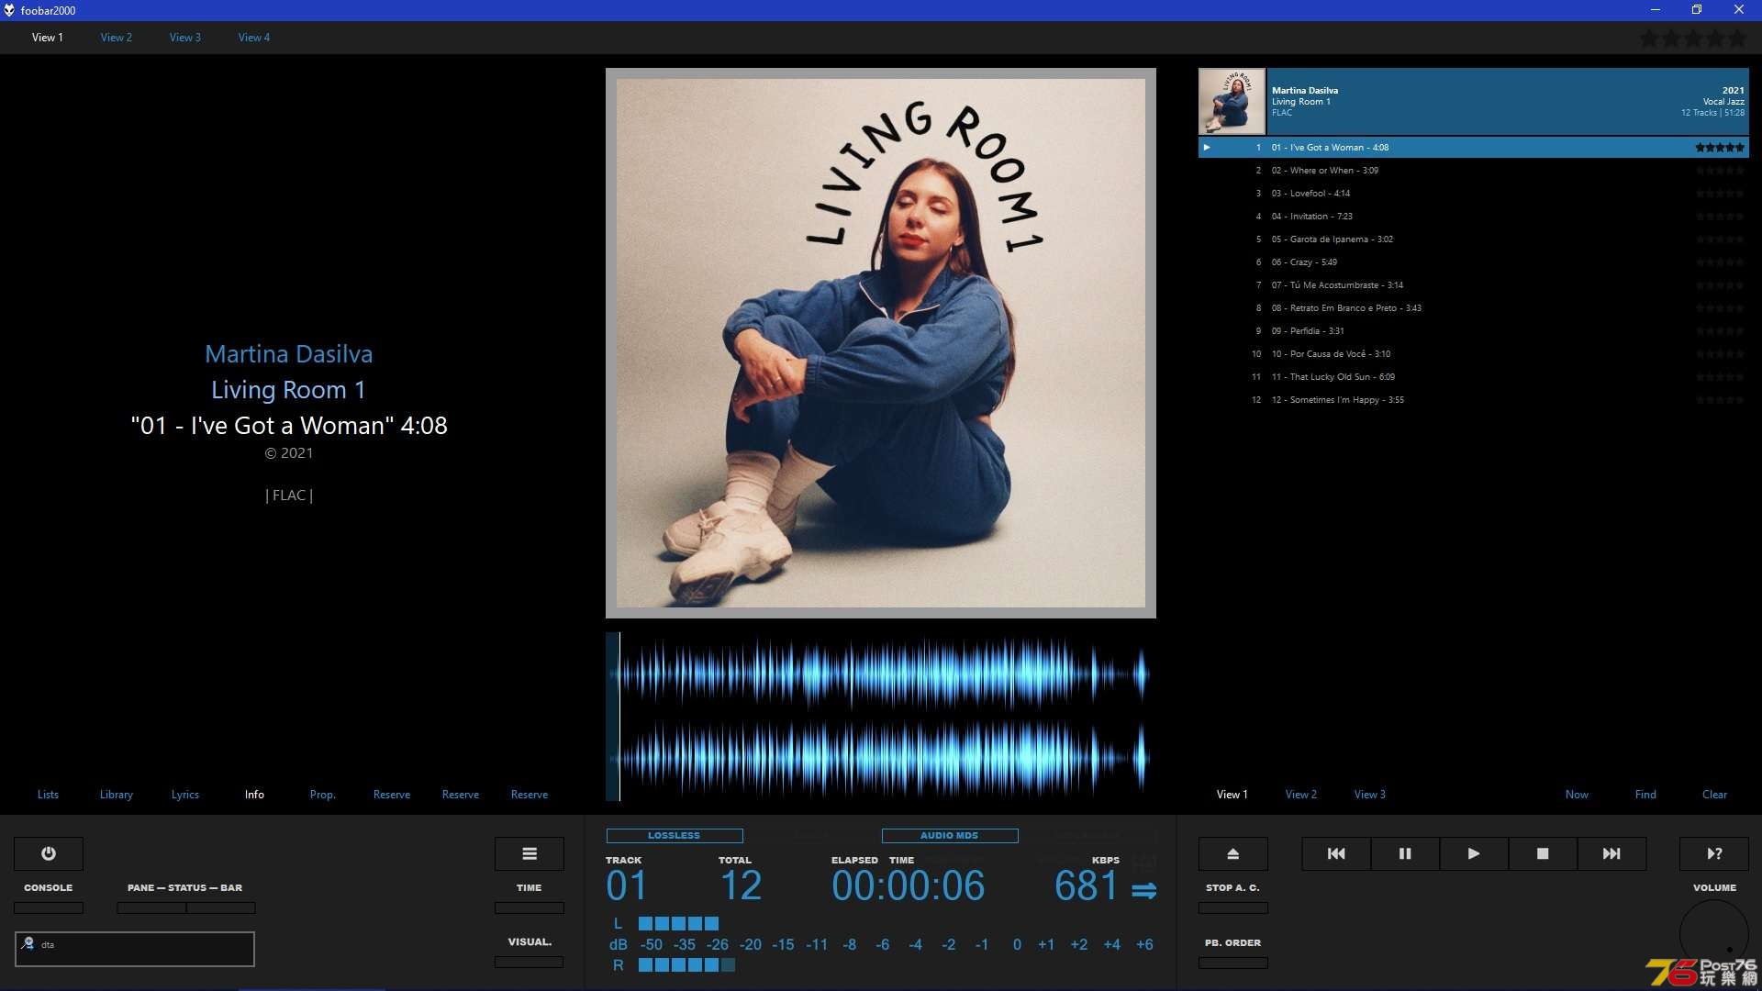
Task: Select the top View 1 tab
Action: 48,38
